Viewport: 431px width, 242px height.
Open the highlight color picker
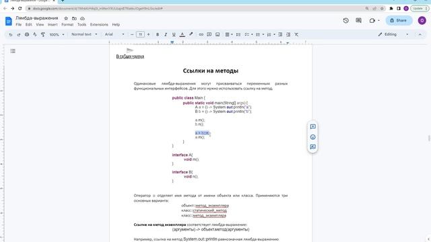(191, 34)
